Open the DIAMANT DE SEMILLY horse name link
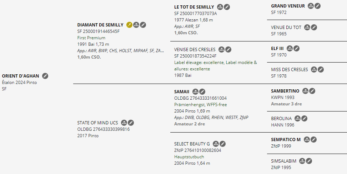Image resolution: width=347 pixels, height=174 pixels. click(100, 25)
